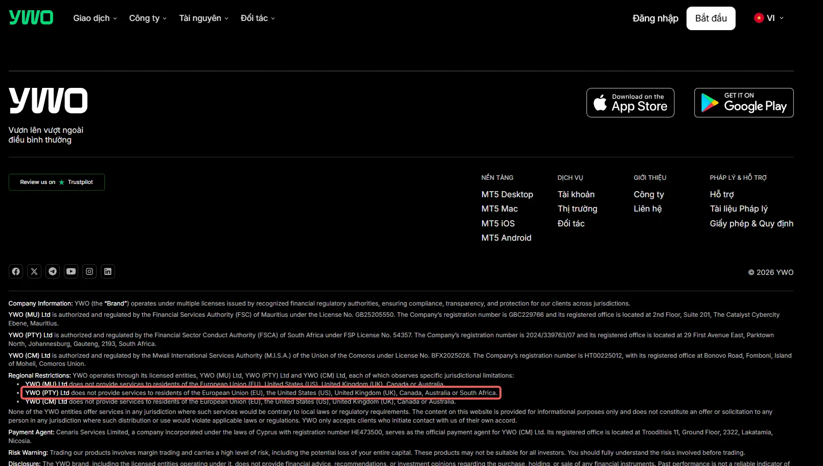This screenshot has width=823, height=466.
Task: Click the Bắt đầu button
Action: coord(711,18)
